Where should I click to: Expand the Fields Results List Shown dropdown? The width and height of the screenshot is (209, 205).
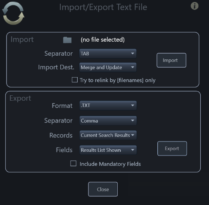pyautogui.click(x=108, y=150)
